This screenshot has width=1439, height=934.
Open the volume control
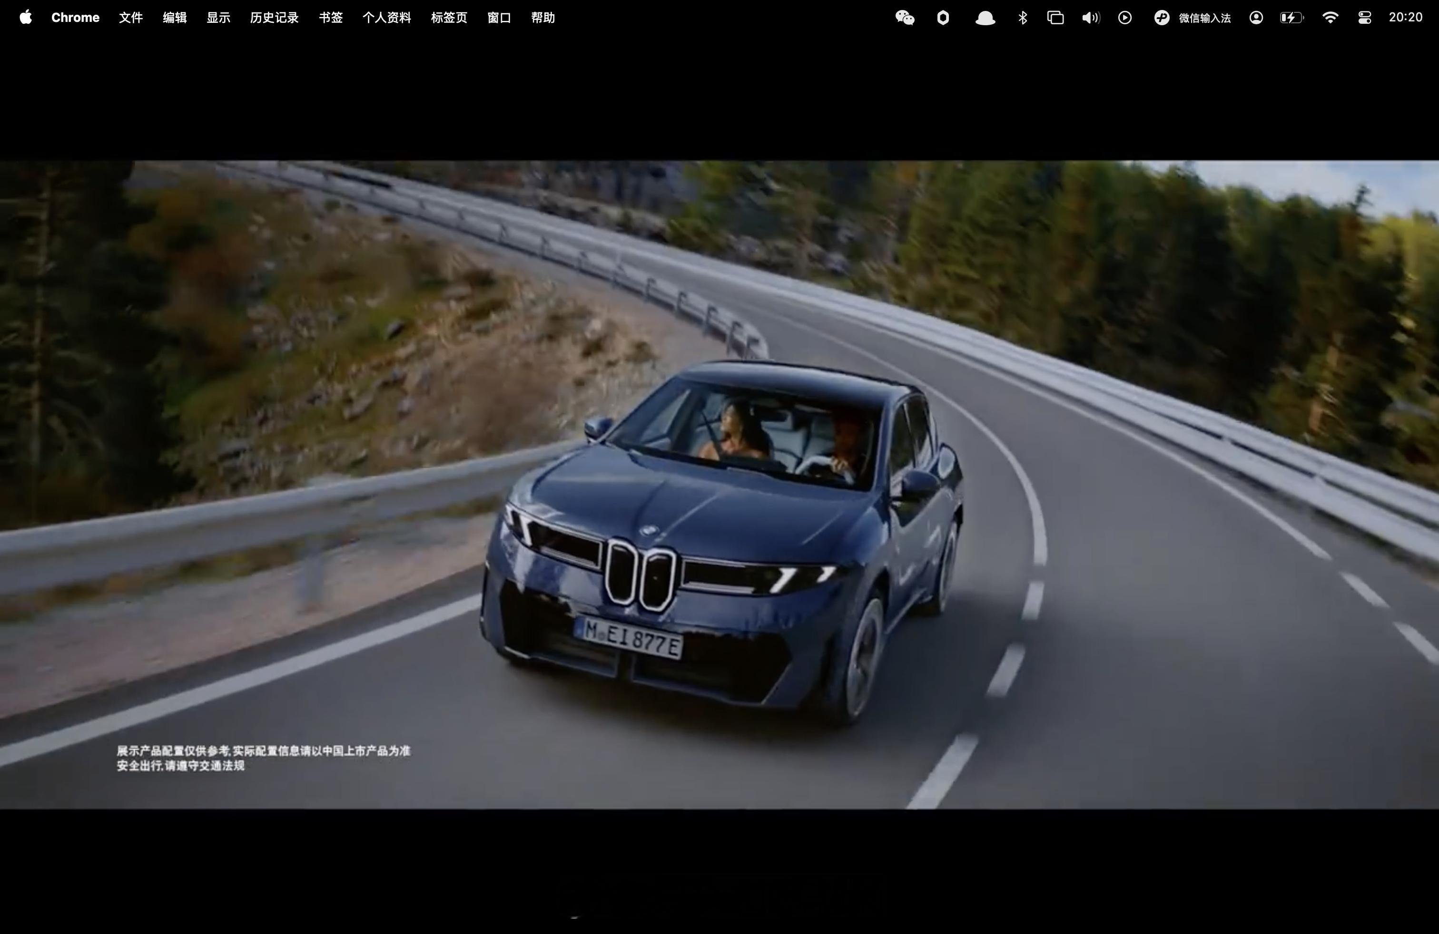point(1091,18)
